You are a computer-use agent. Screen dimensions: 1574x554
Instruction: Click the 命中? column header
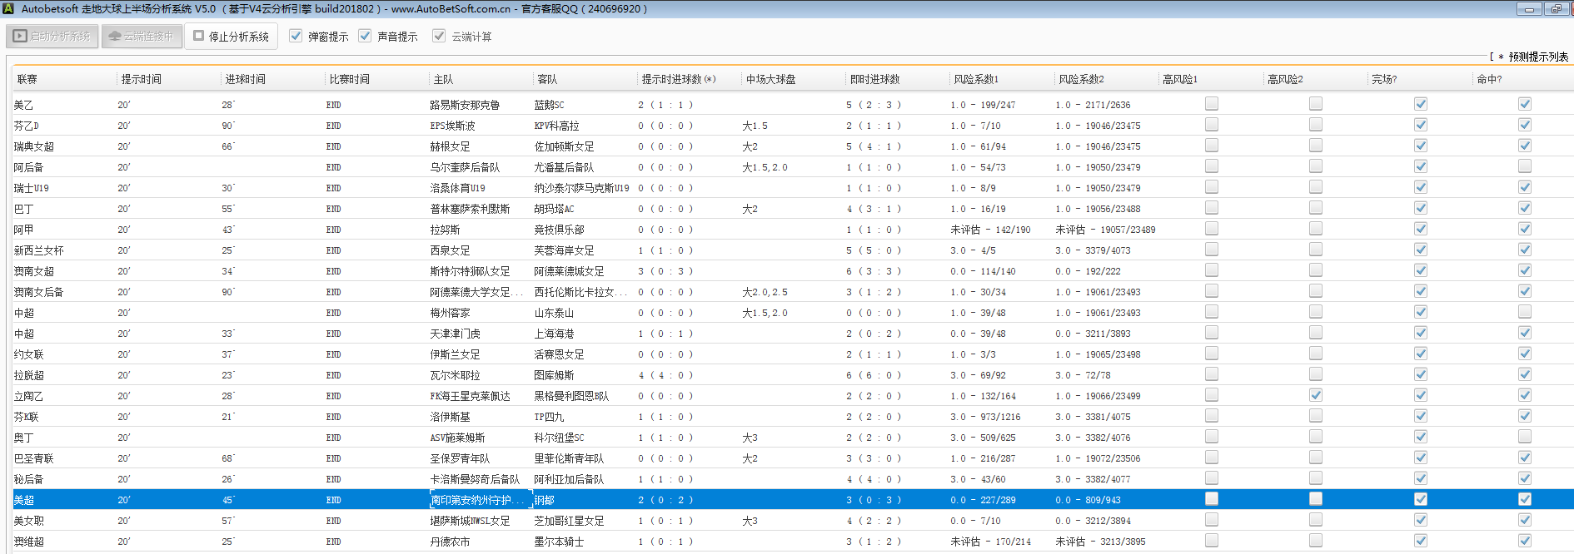1488,79
